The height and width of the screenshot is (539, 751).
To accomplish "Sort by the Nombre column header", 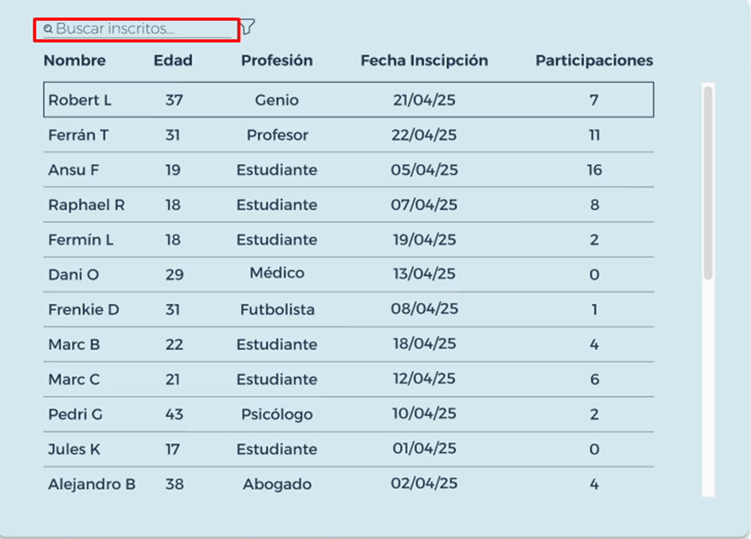I will tap(75, 60).
